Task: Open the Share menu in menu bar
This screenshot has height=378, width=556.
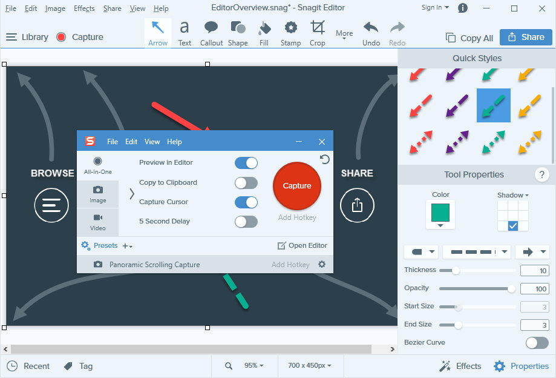Action: tap(112, 8)
